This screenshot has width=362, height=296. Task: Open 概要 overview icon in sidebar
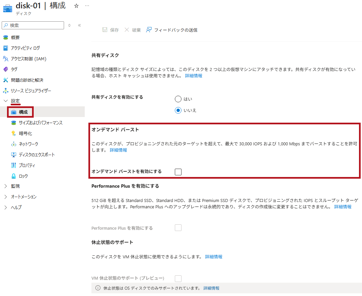click(6, 37)
